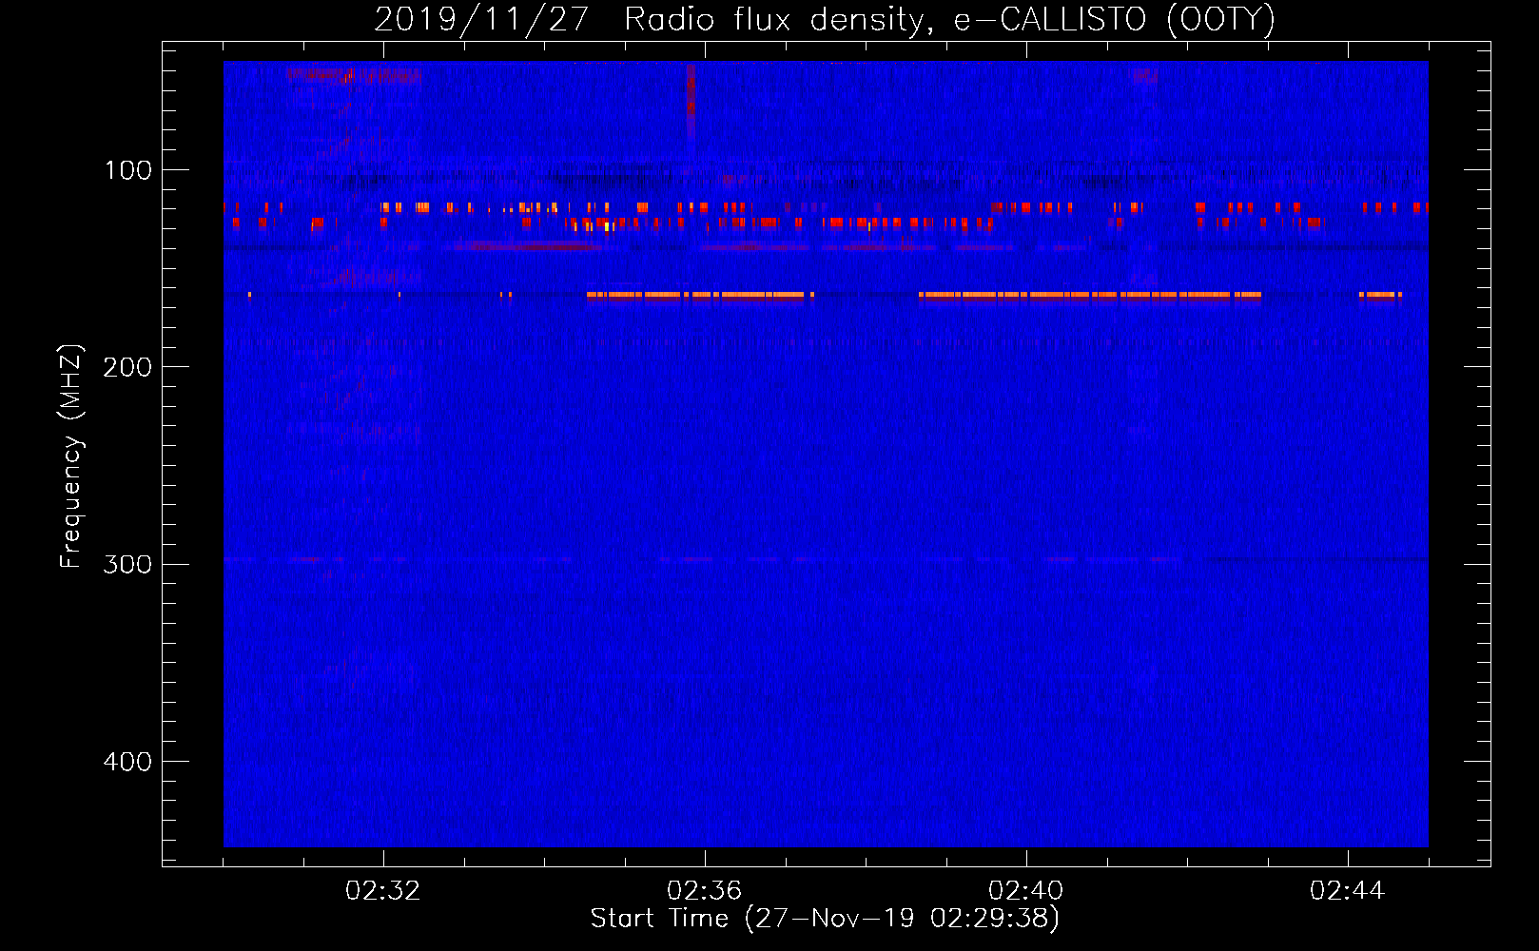Viewport: 1539px width, 951px height.
Task: Click the plot title '2019/11/27 Radio flux density, e-CALLISTO (OOTY)'
Action: [825, 19]
